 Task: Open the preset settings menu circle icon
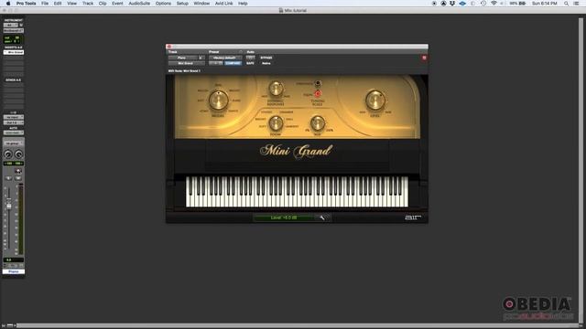(241, 52)
